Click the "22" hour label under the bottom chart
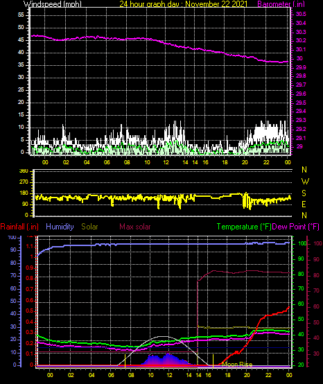Image resolution: width=323 pixels, height=384 pixels. (268, 375)
